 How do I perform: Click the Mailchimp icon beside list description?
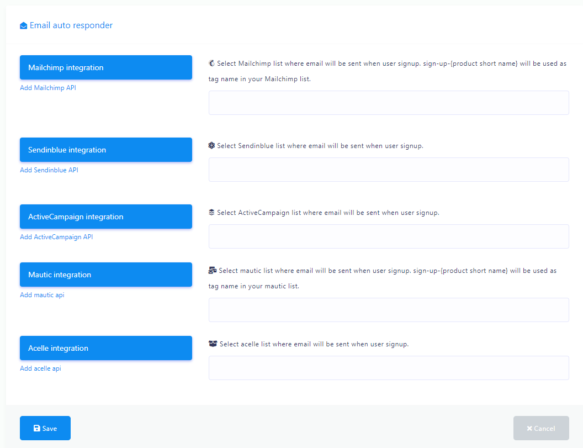pos(211,64)
